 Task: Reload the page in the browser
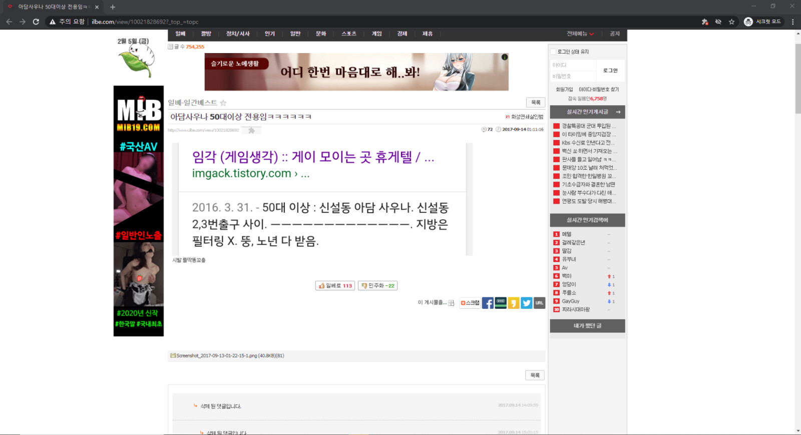click(x=36, y=22)
